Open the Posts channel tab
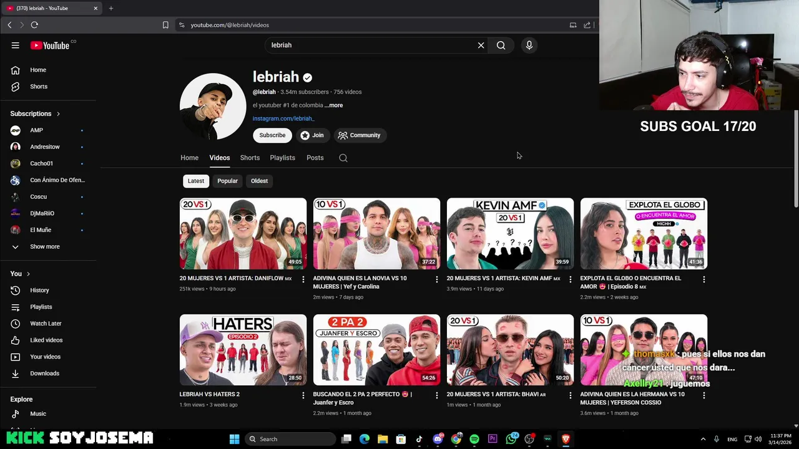 [315, 158]
